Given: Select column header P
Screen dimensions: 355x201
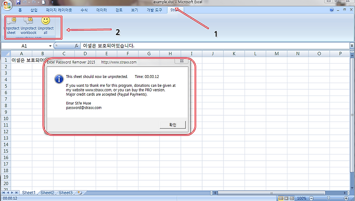Looking at the screenshot, I should click(x=340, y=54).
